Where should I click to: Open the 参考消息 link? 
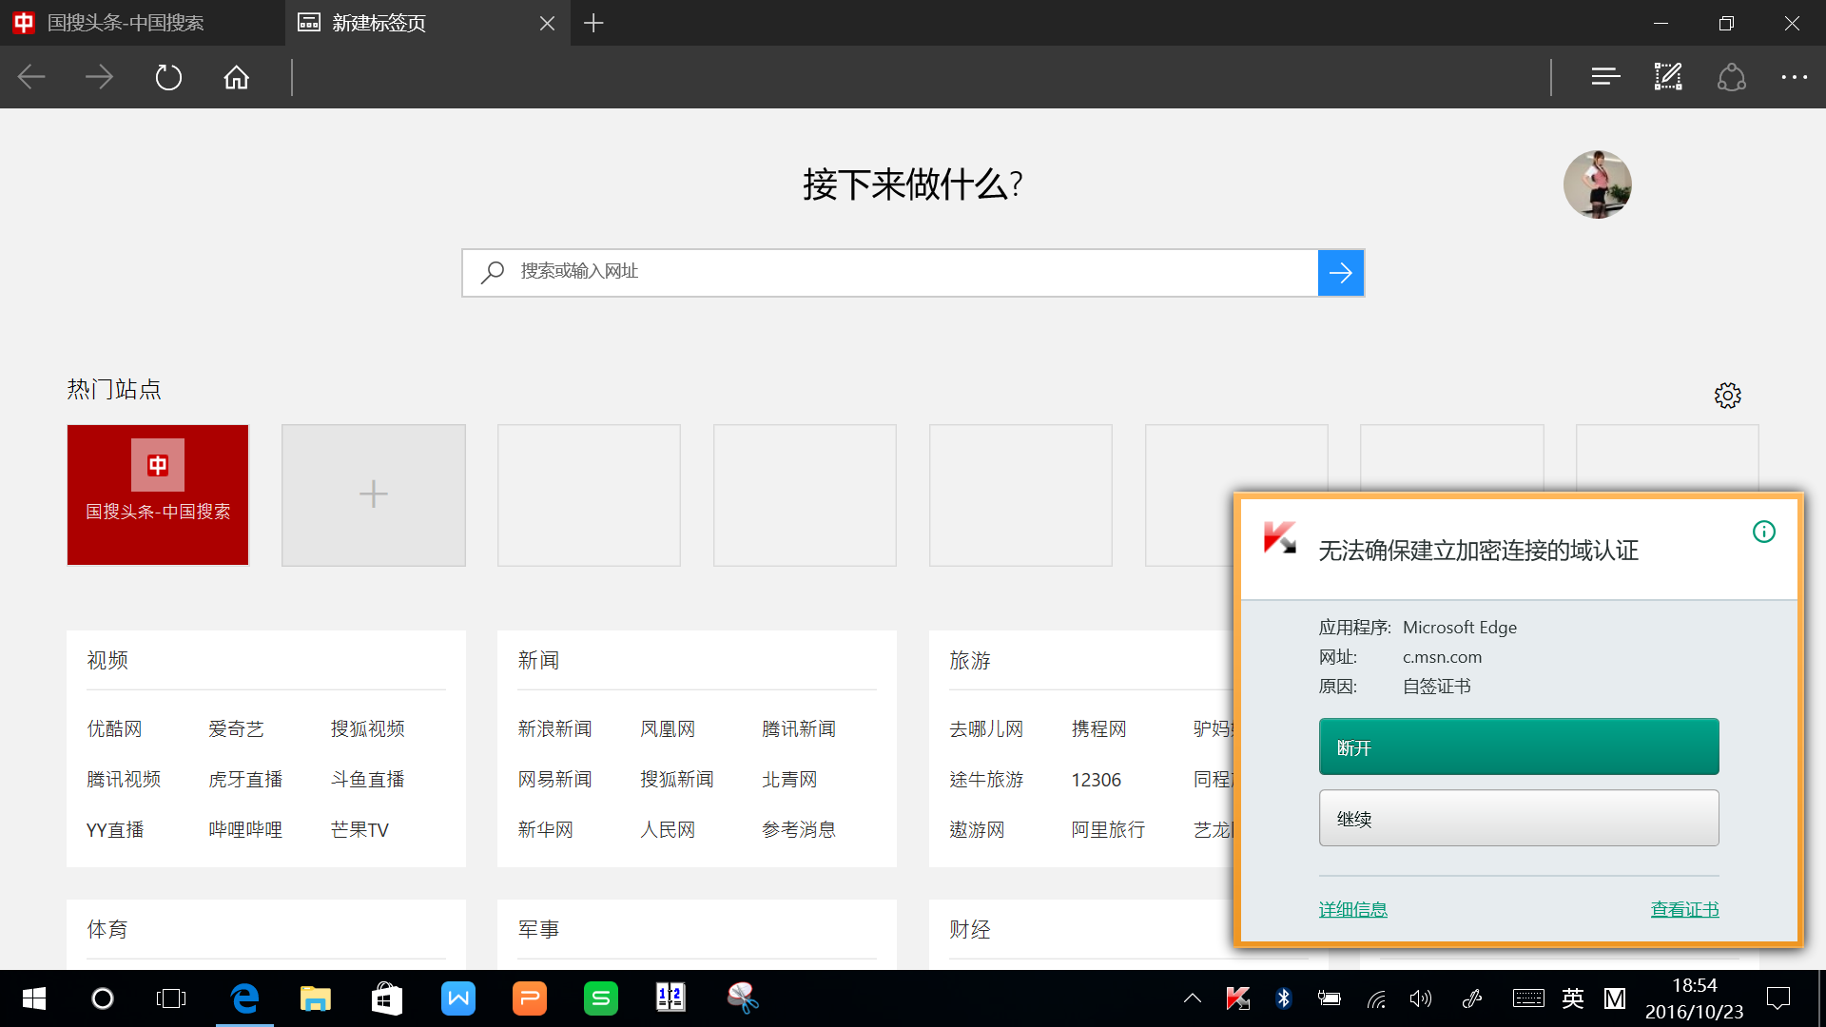799,829
